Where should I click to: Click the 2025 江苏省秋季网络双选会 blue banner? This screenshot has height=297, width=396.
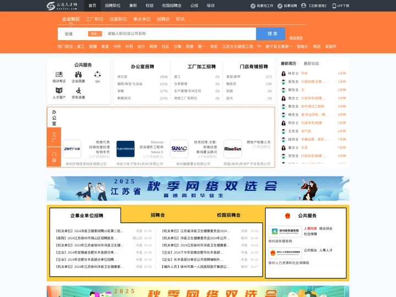198,189
